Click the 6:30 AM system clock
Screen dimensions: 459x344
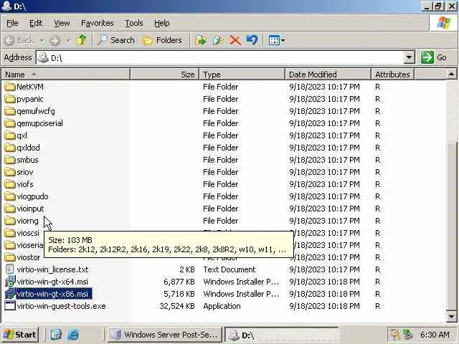[435, 335]
